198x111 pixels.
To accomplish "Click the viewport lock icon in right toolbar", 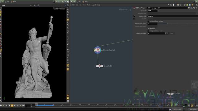I will coord(68,15).
